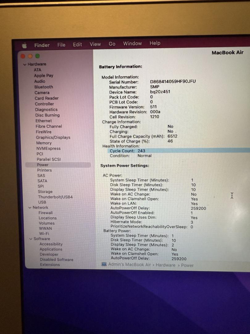Image resolution: width=250 pixels, height=334 pixels.
Task: Select Audio in the sidebar
Action: [40, 81]
